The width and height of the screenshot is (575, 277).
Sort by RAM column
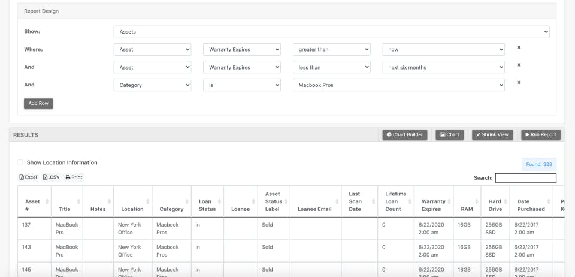[x=467, y=201]
